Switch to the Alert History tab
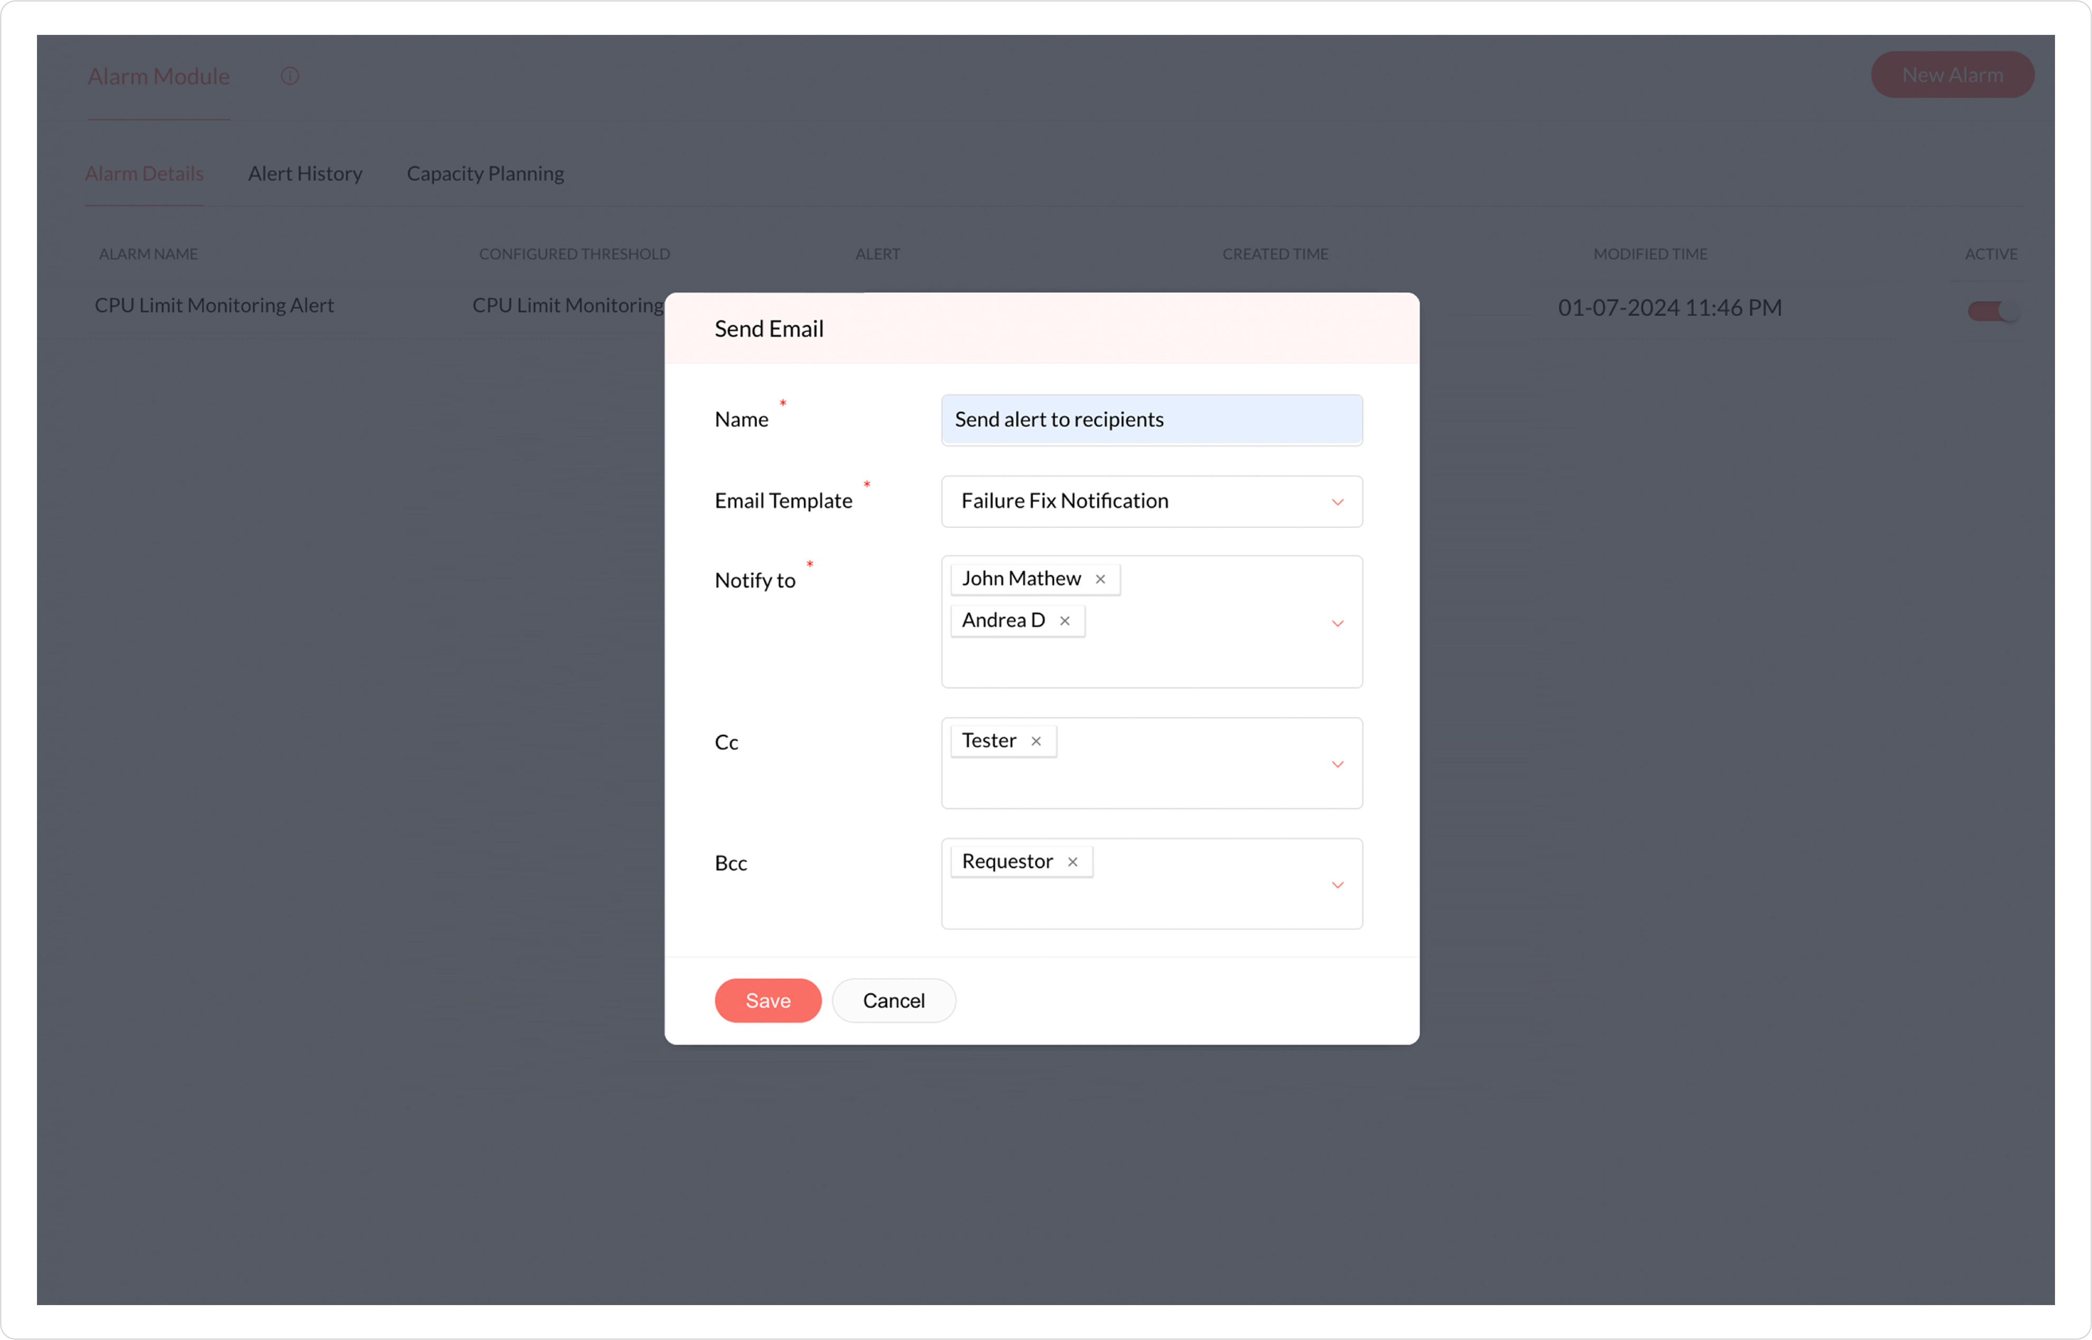The image size is (2092, 1340). click(x=305, y=174)
